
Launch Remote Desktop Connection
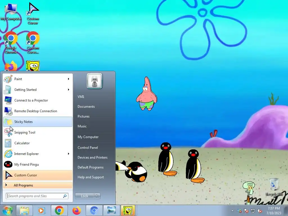coord(38,111)
